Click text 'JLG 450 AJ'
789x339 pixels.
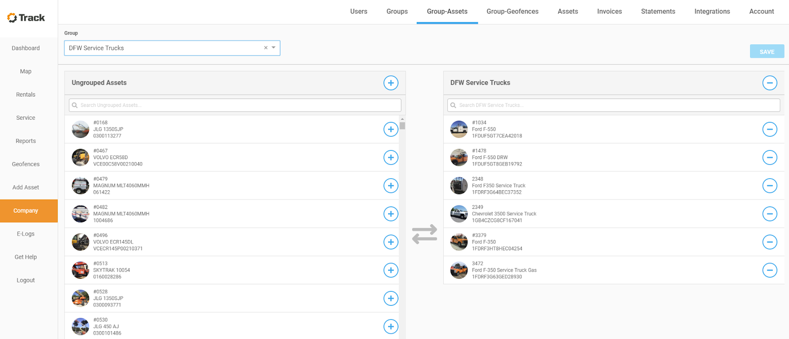click(106, 327)
